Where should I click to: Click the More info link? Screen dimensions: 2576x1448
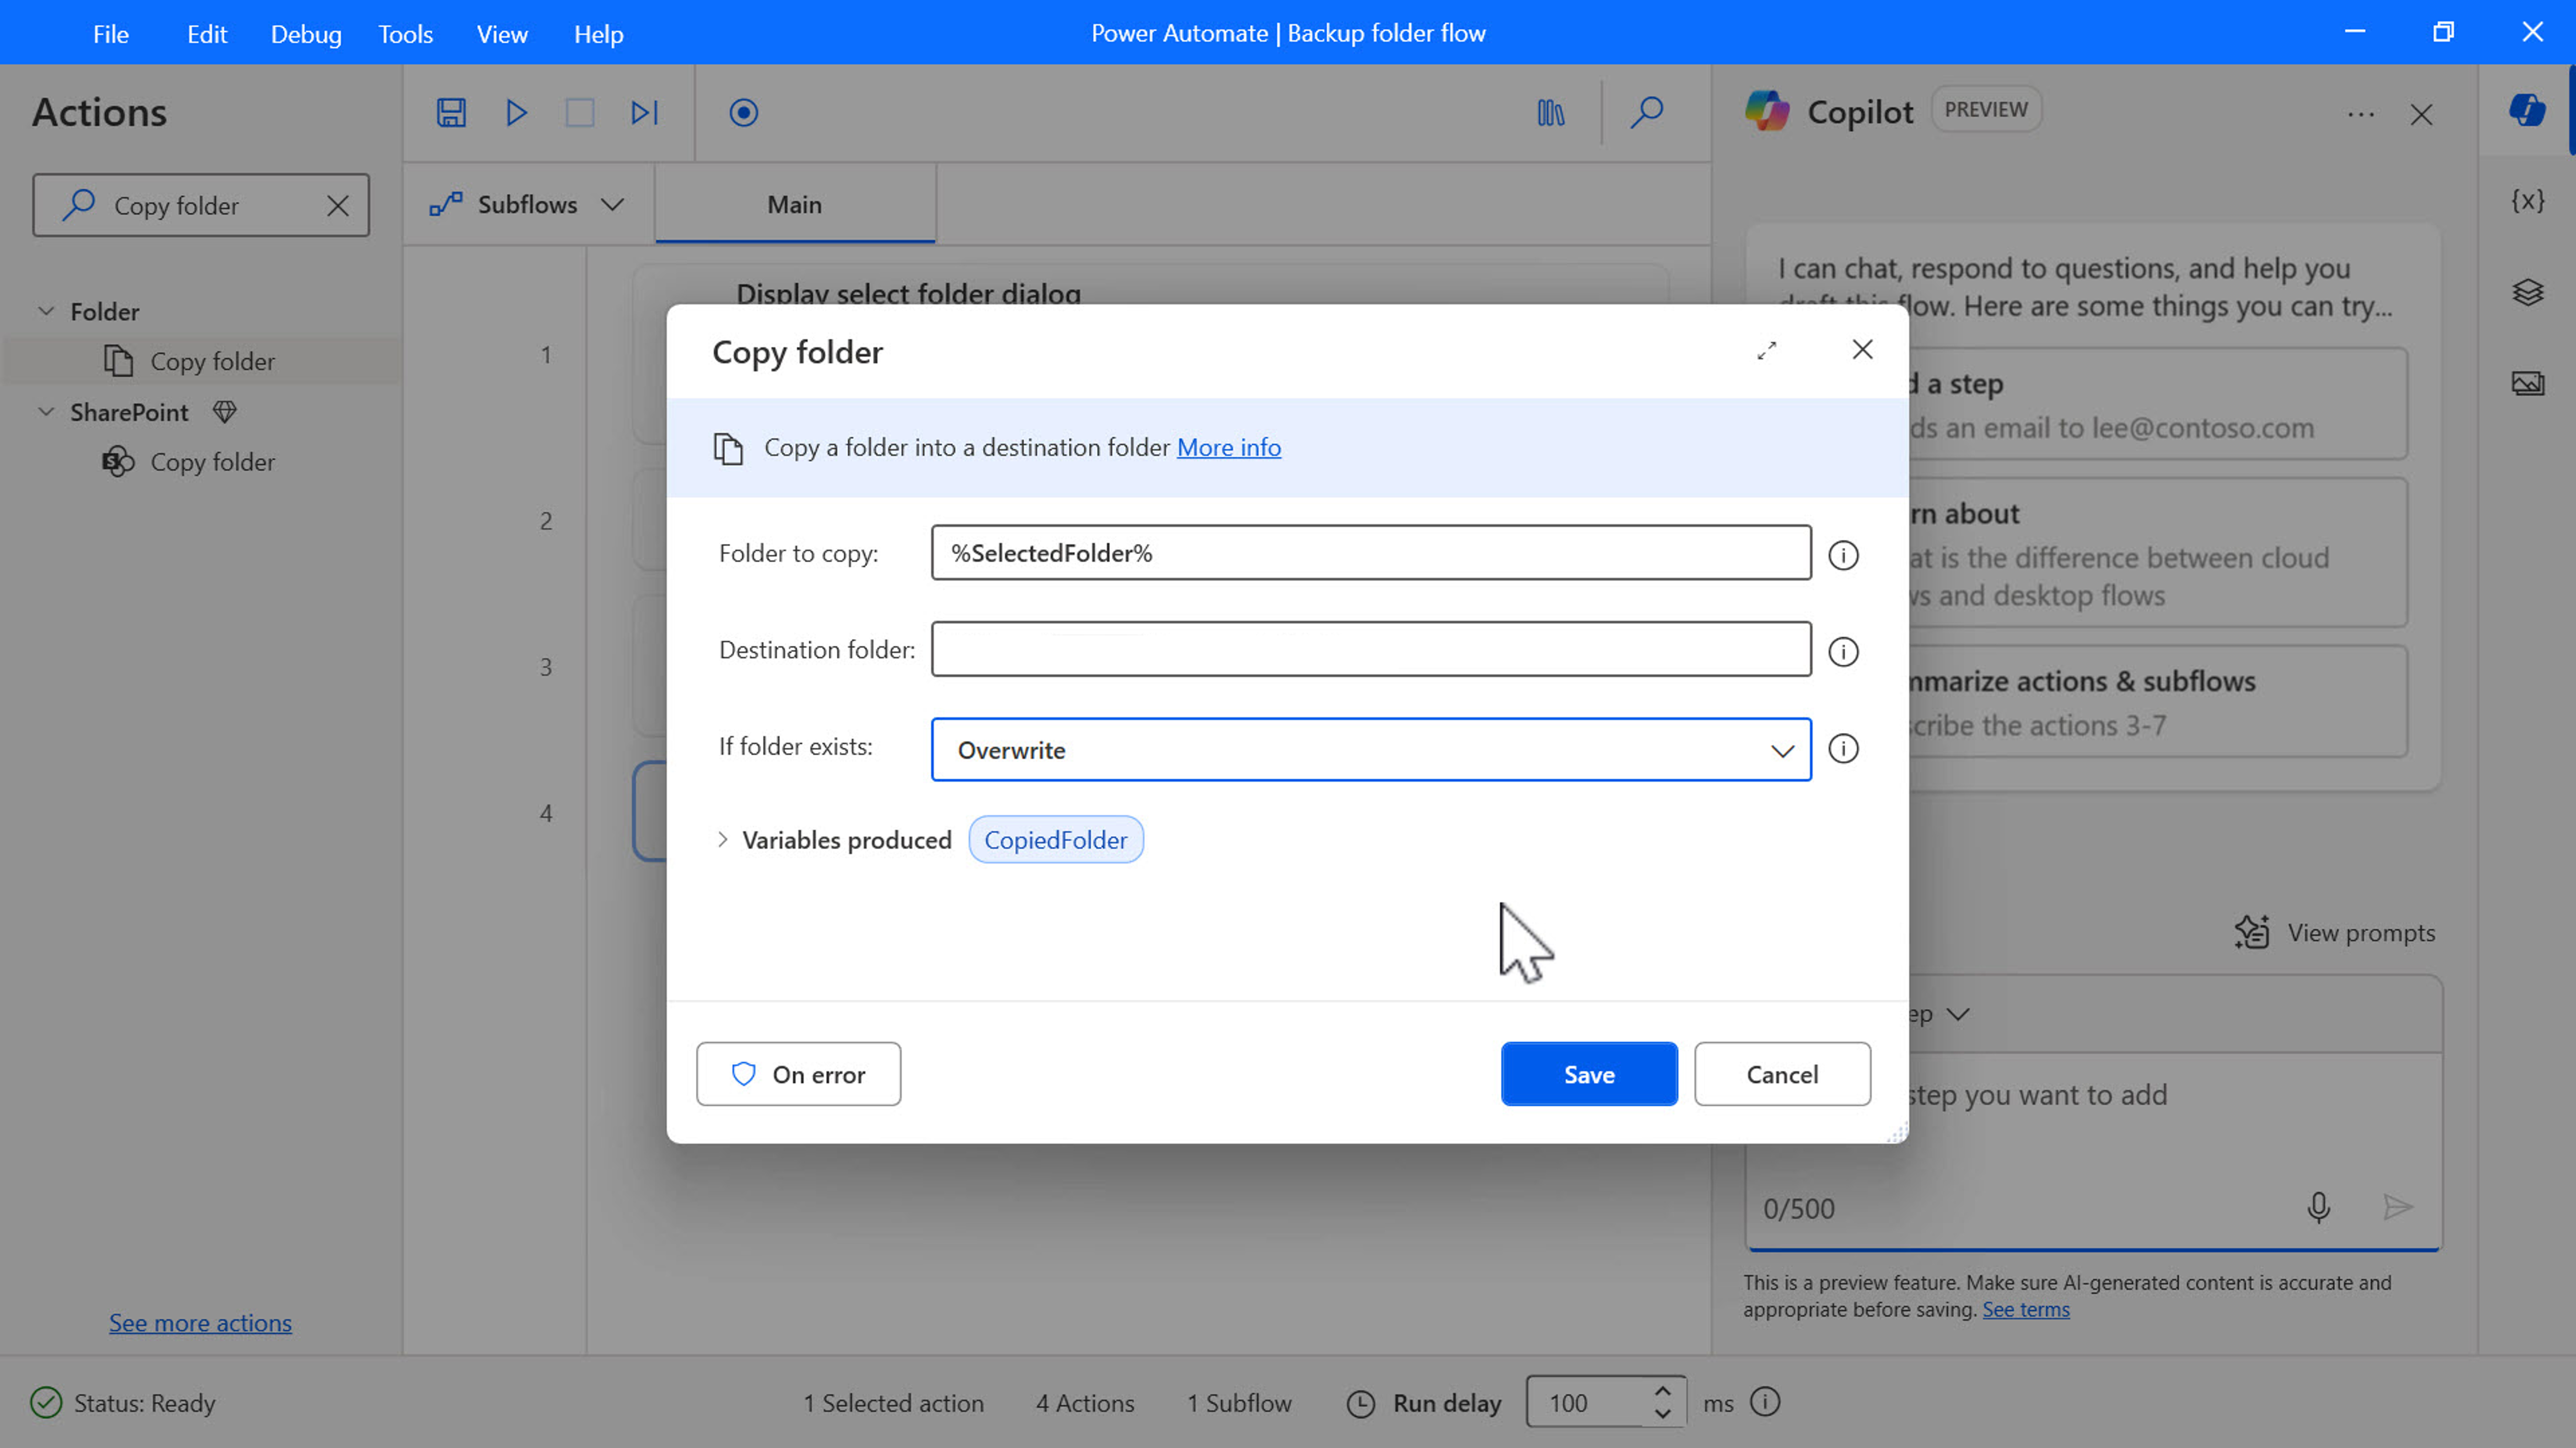coord(1228,448)
